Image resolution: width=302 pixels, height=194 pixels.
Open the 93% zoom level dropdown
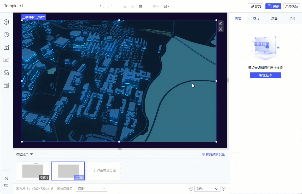(x=207, y=189)
